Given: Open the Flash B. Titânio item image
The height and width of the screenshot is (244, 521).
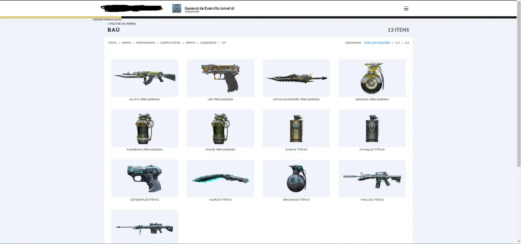Looking at the screenshot, I should coord(296,128).
